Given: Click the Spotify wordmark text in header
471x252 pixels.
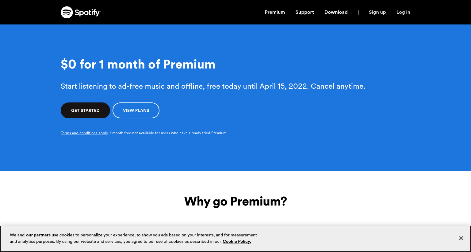Looking at the screenshot, I should point(87,13).
